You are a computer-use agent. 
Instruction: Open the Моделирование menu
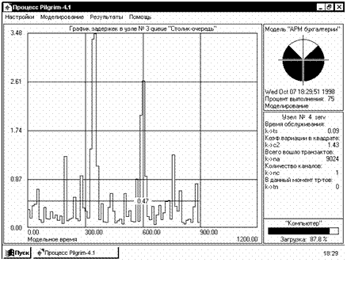tap(62, 17)
